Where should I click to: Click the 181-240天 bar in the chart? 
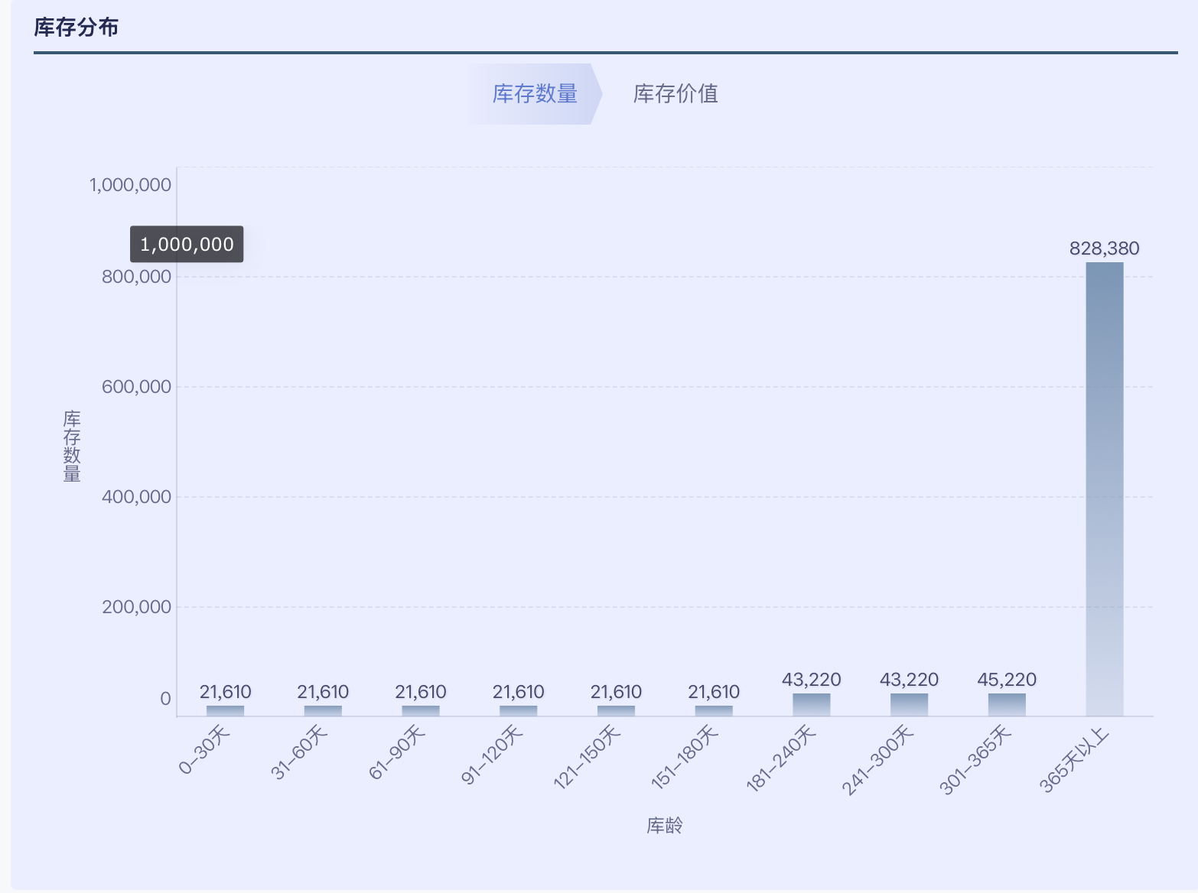tap(811, 704)
